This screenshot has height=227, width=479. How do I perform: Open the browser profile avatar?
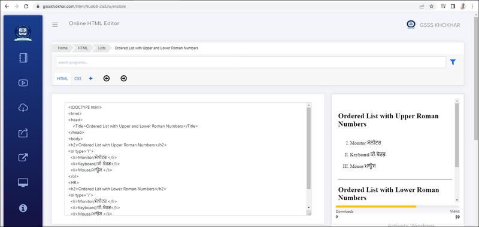[463, 6]
